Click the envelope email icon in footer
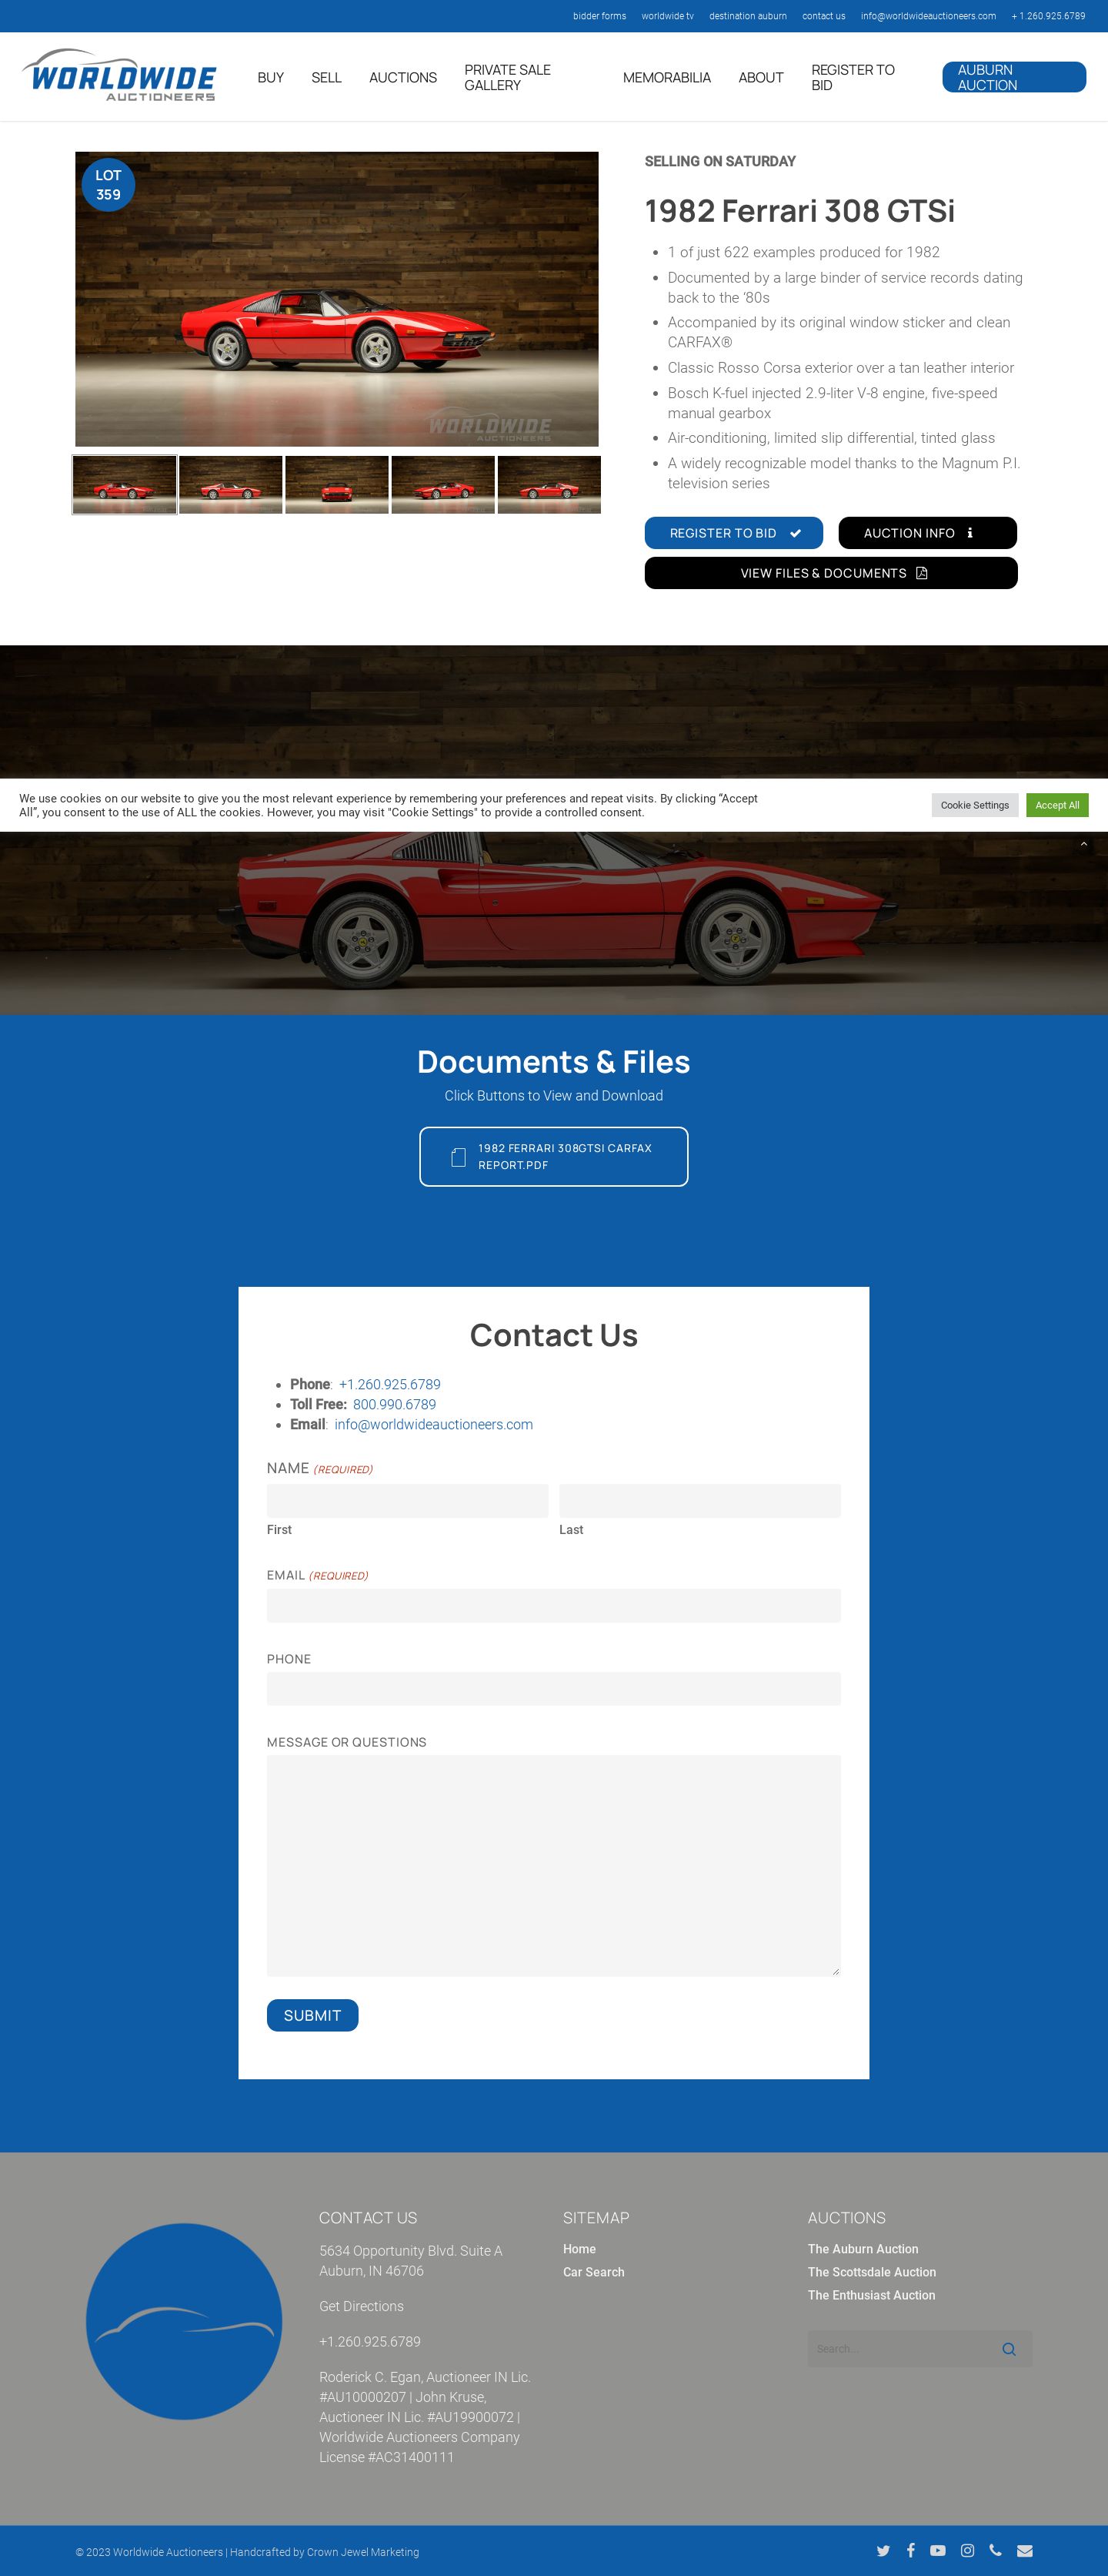The image size is (1108, 2576). [x=1024, y=2550]
